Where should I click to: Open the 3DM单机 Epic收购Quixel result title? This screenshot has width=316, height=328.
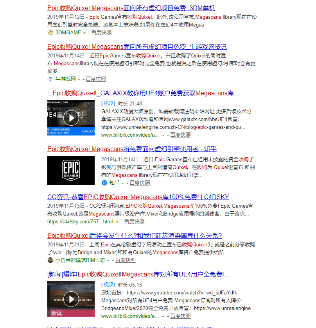coord(131,8)
